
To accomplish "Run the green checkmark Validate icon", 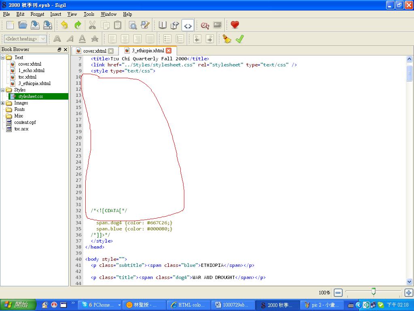I will (240, 39).
